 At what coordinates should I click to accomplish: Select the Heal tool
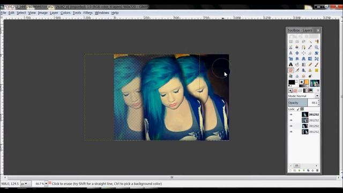317,70
